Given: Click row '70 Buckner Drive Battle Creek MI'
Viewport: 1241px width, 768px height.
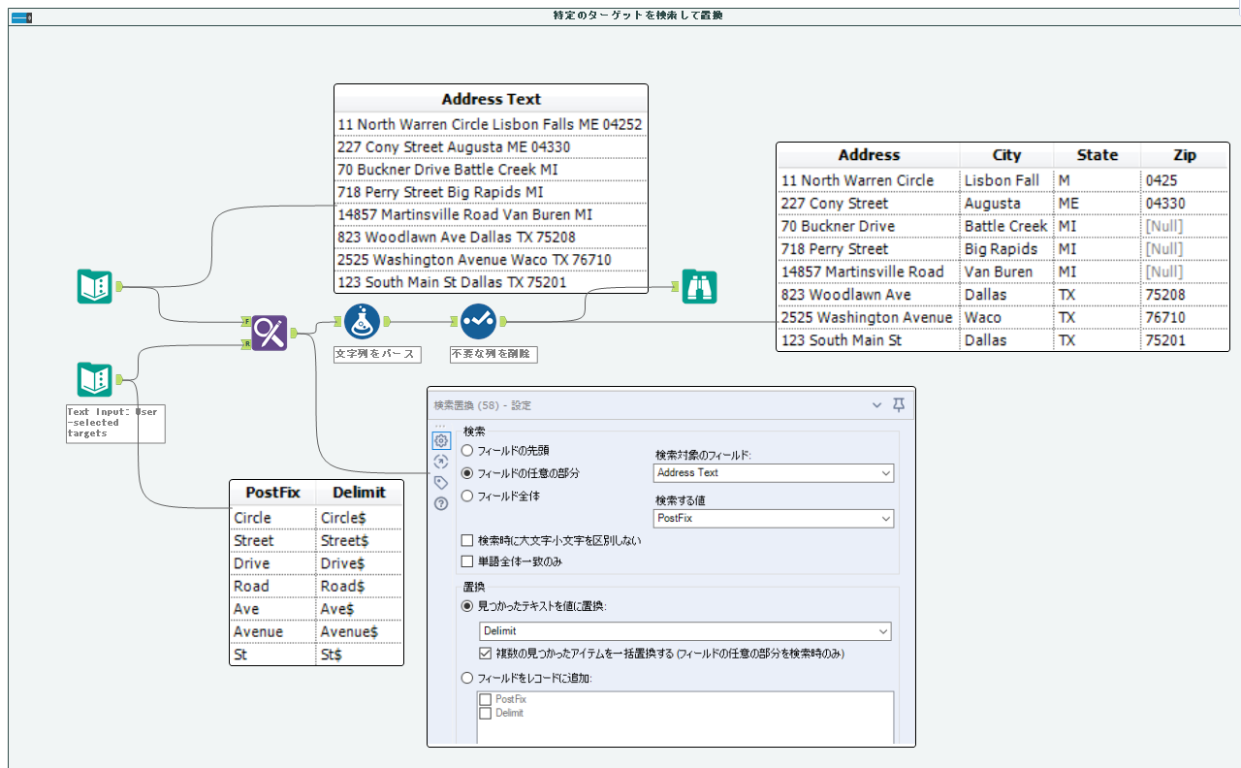Looking at the screenshot, I should tap(491, 170).
